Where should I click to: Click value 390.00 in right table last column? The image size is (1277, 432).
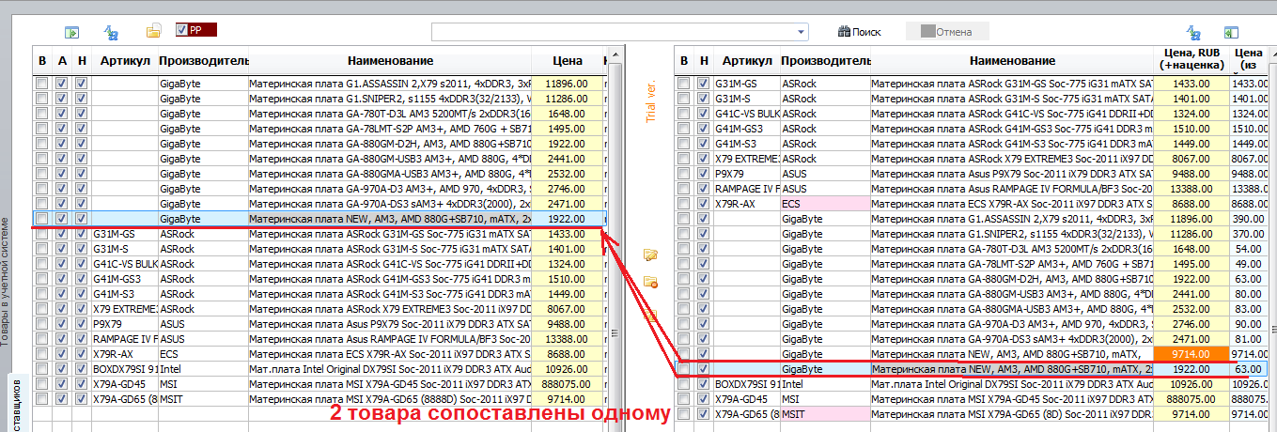coord(1249,219)
